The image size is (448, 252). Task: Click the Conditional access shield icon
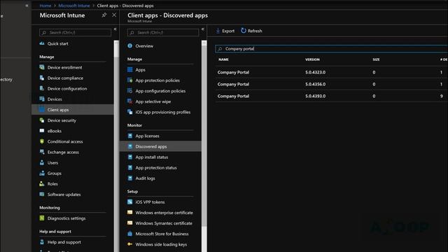tap(42, 141)
